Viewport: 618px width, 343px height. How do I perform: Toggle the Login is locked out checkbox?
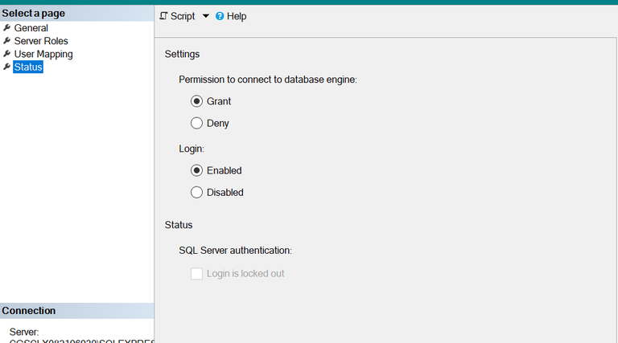click(x=196, y=274)
